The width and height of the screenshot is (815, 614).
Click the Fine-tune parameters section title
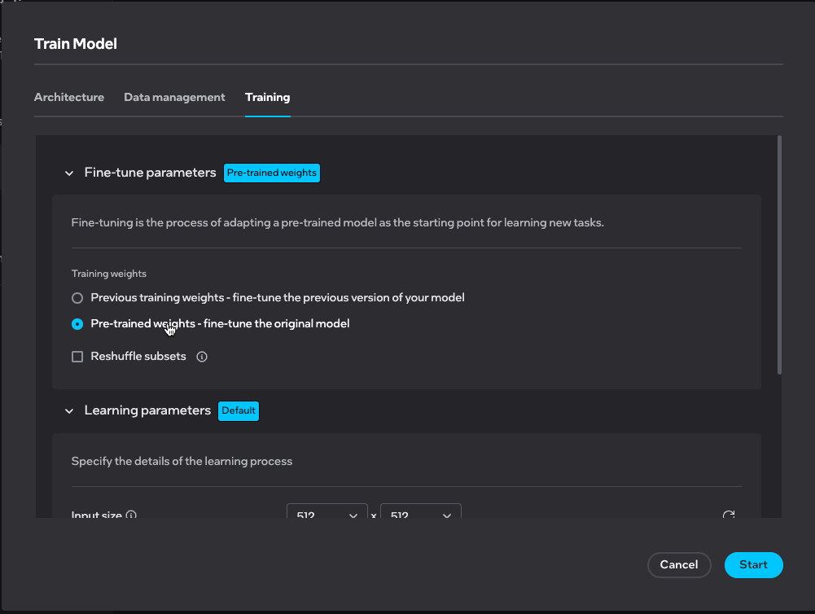[150, 173]
